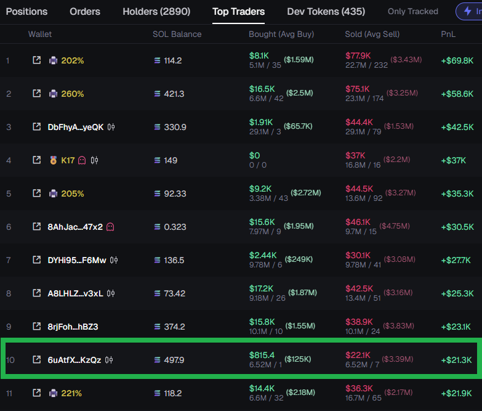Viewport: 482px width, 411px height.
Task: Open external link for wallet 202%
Action: coord(36,60)
